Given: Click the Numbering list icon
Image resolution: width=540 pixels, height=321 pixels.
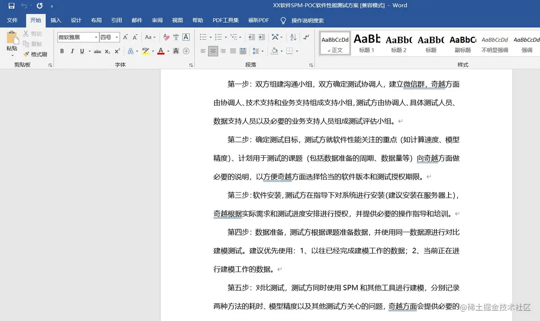Looking at the screenshot, I should (218, 37).
